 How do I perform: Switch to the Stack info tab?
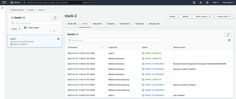pos(72,24)
